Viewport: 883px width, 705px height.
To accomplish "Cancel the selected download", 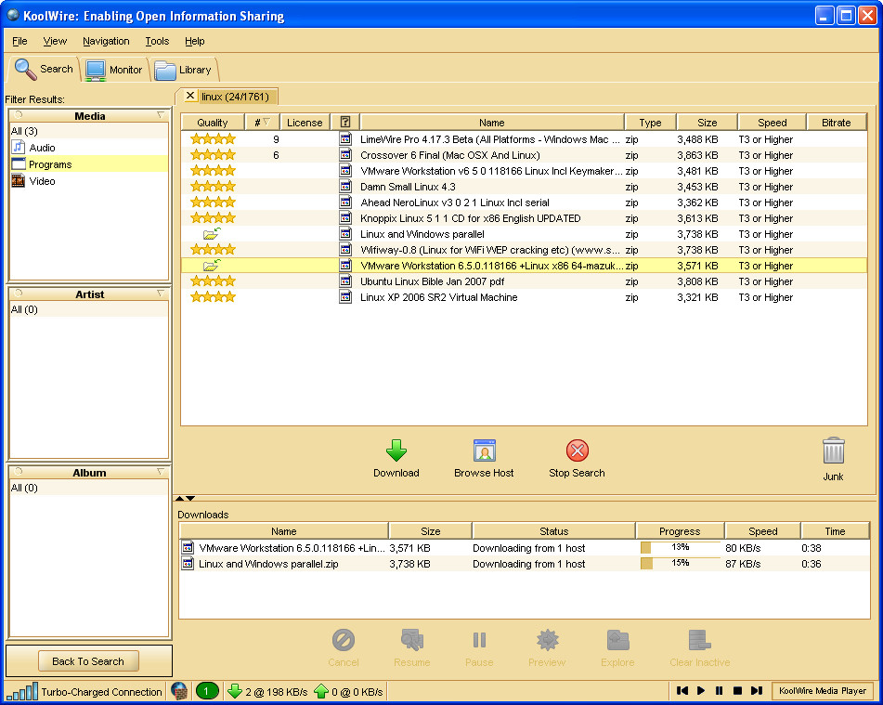I will (x=343, y=648).
